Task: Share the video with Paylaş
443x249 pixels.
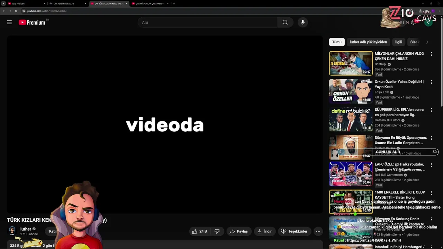Action: click(239, 231)
